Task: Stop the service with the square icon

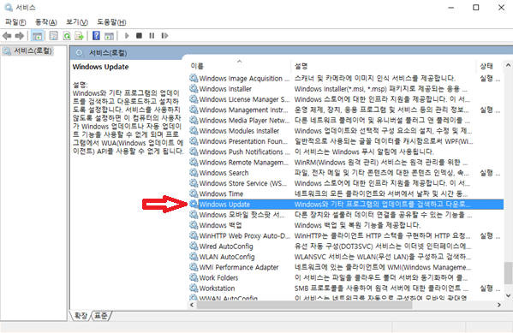Action: (x=139, y=36)
